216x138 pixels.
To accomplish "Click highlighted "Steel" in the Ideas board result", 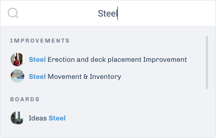I will click(57, 118).
